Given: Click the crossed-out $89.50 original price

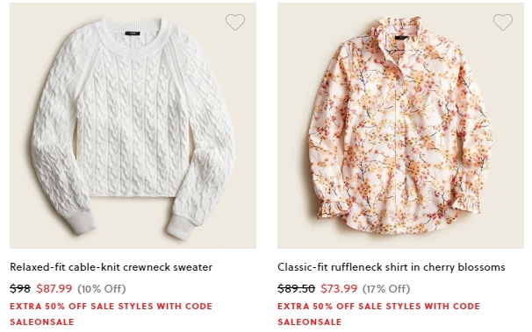Looking at the screenshot, I should 296,289.
